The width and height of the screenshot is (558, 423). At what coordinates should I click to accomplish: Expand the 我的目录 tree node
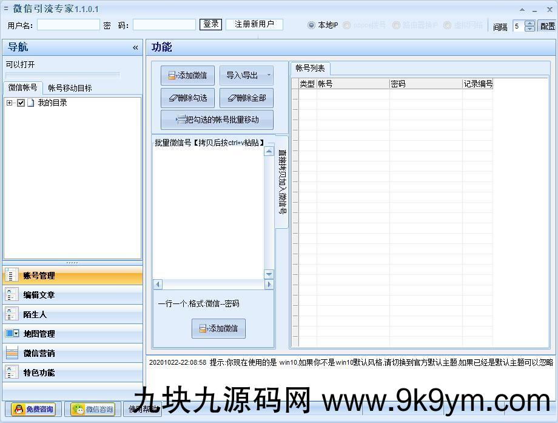(10, 103)
